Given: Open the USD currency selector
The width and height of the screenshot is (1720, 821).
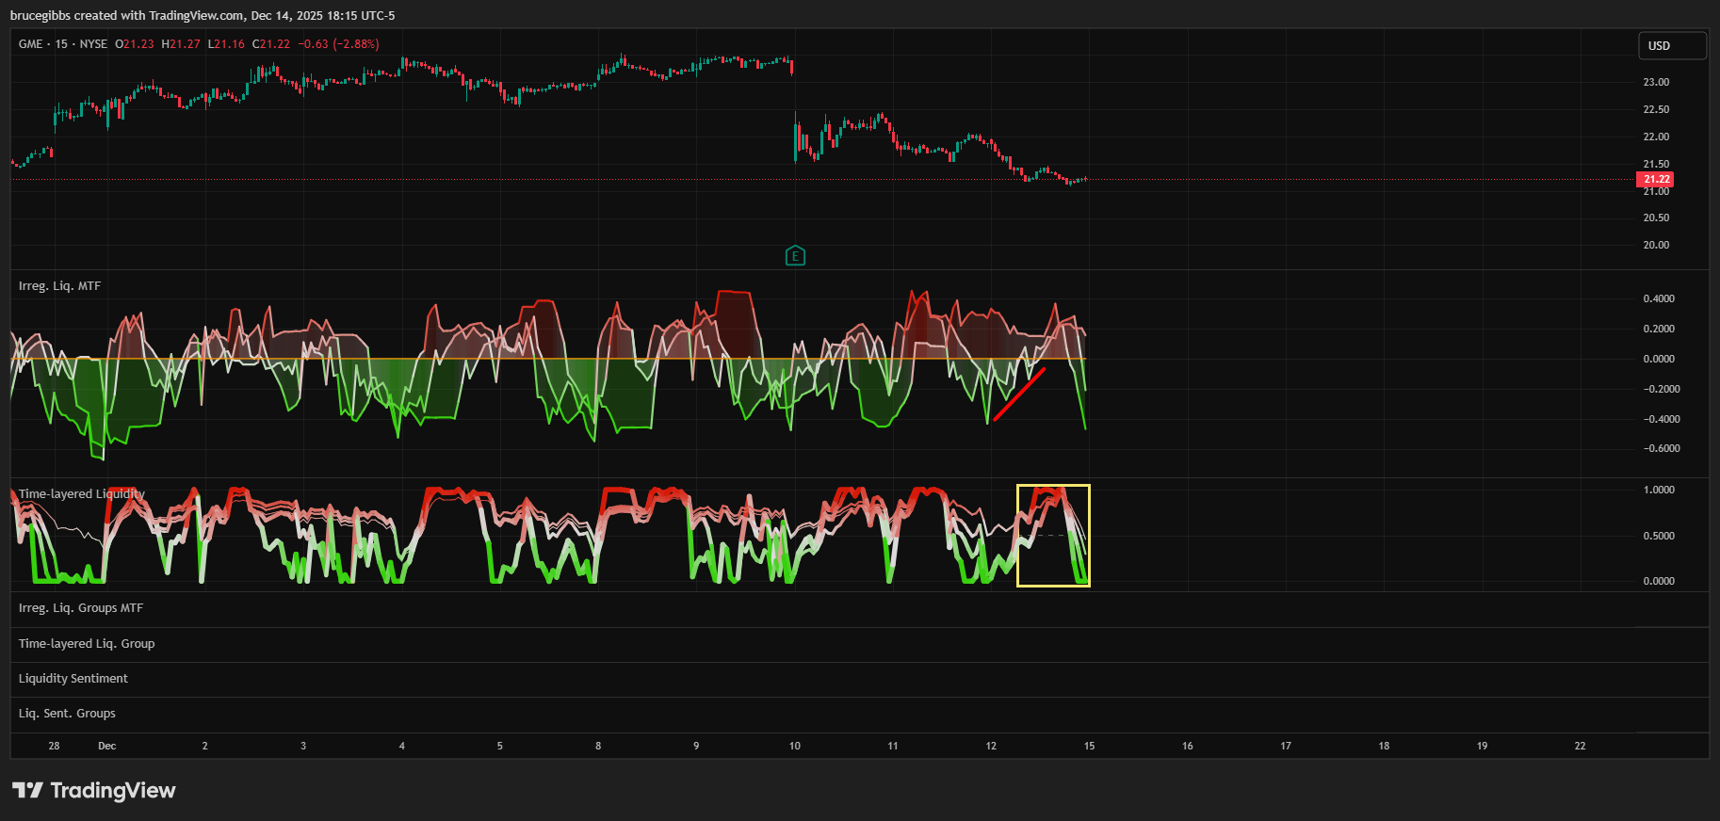Looking at the screenshot, I should pyautogui.click(x=1671, y=45).
